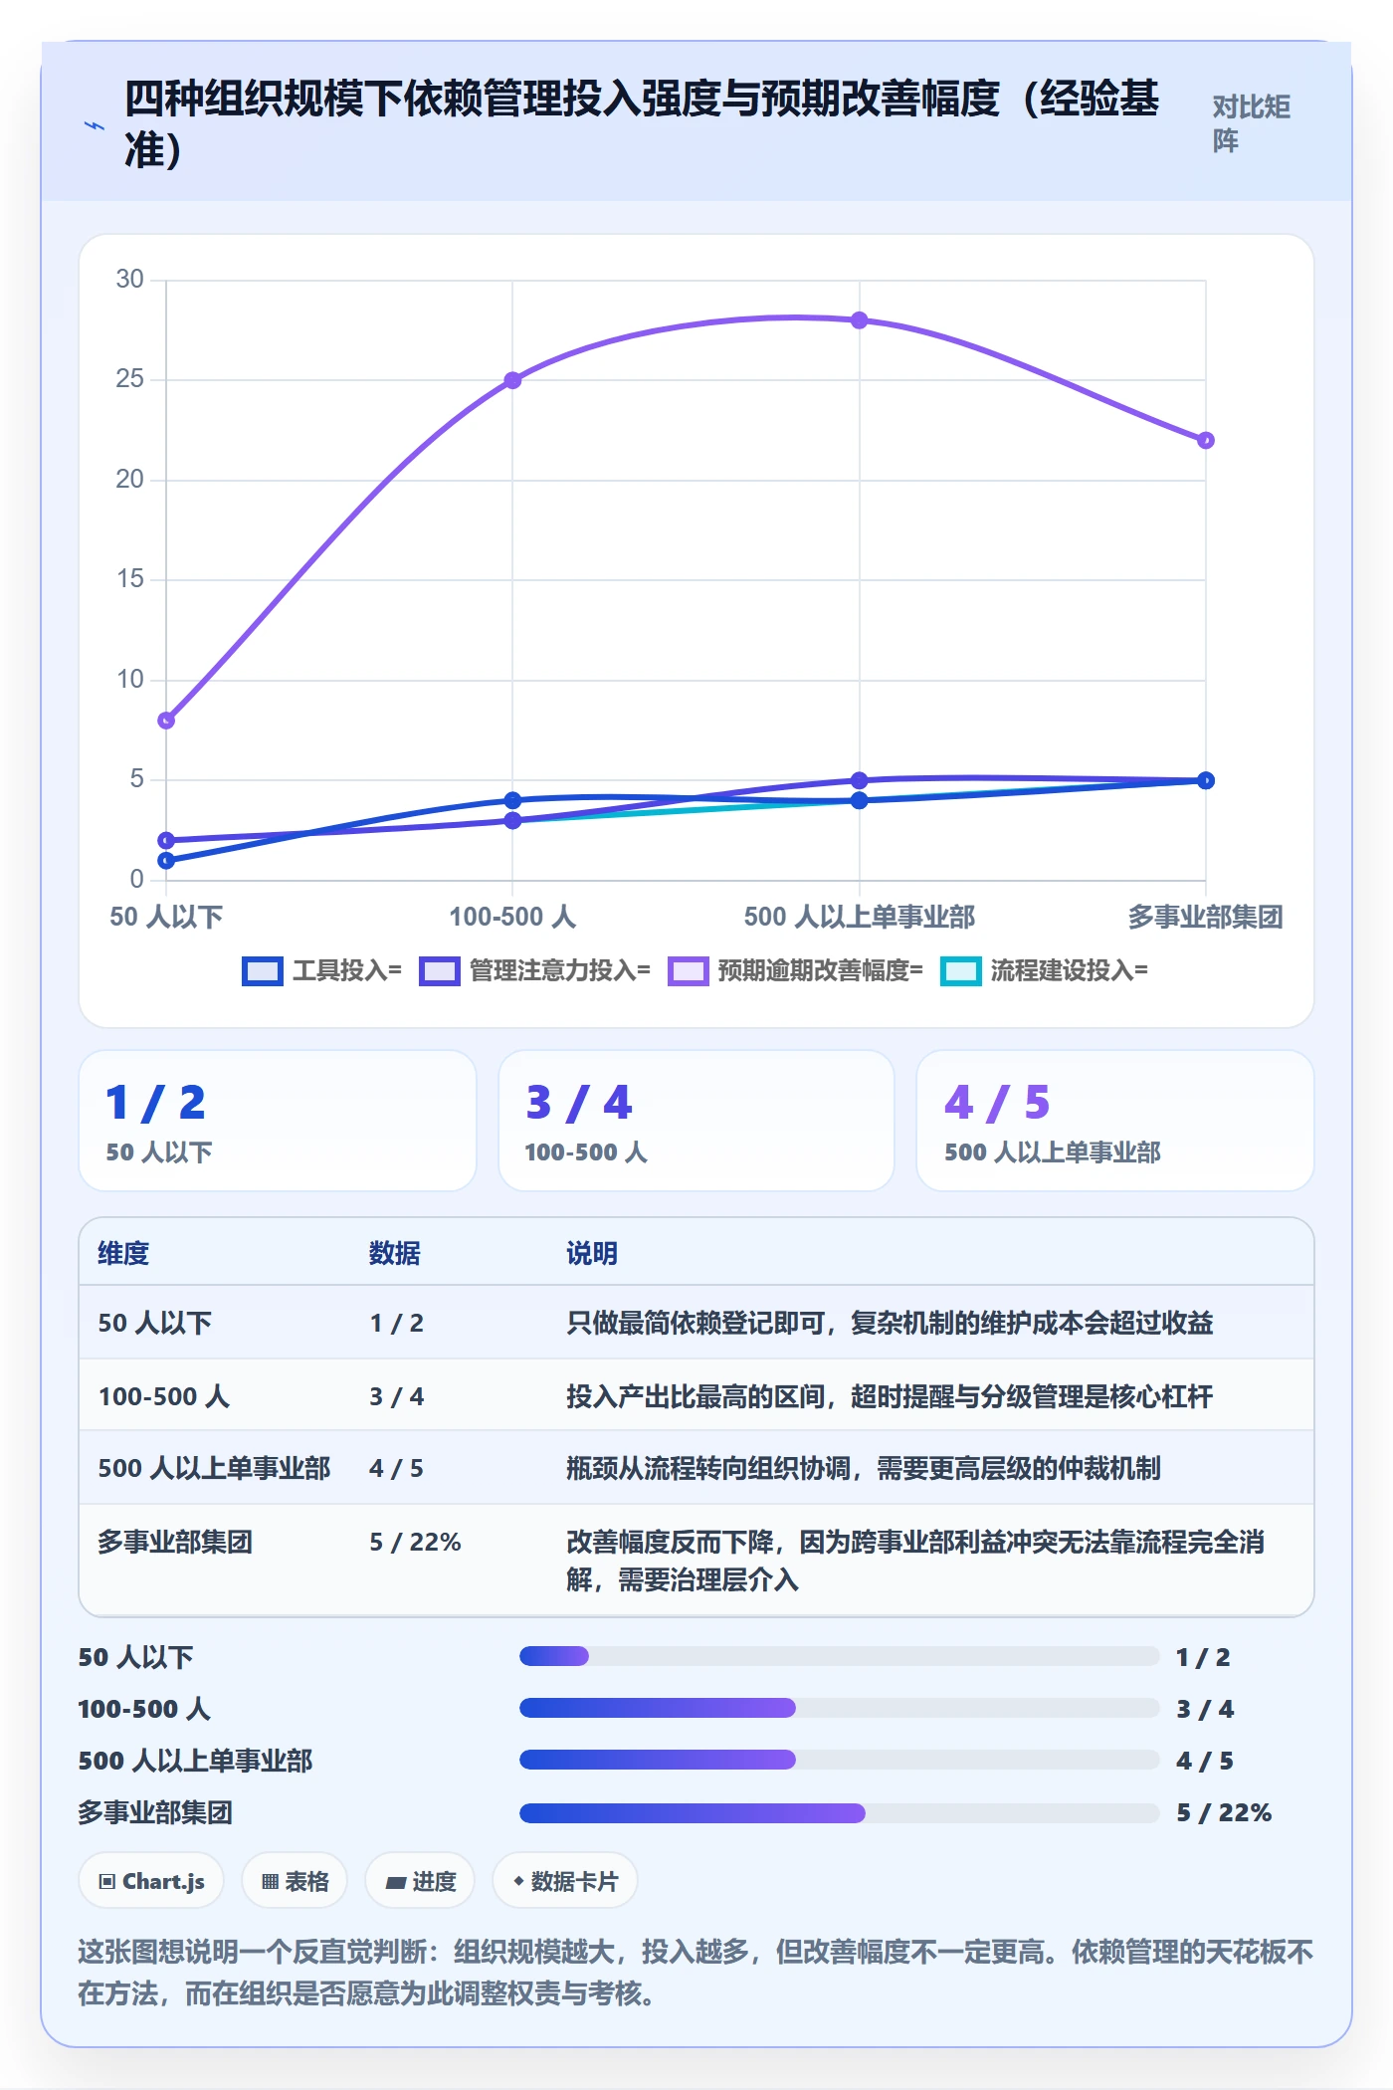Viewport: 1393px width, 2090px height.
Task: Click the 500 人以上单事业部 x-axis label
Action: pos(860,917)
